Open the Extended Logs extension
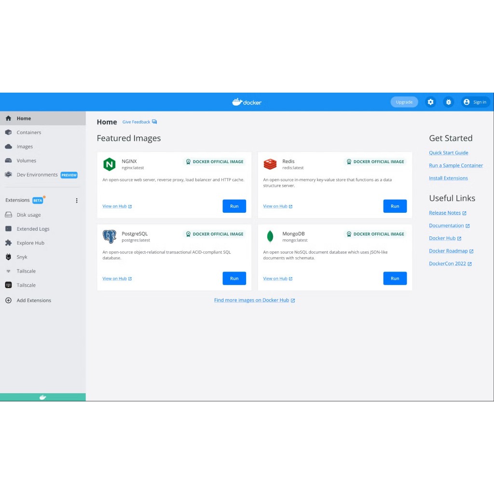This screenshot has height=494, width=494. click(x=33, y=229)
